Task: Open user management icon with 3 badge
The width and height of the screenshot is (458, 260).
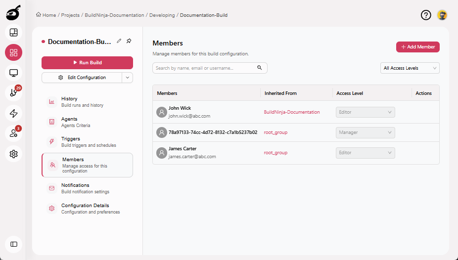Action: click(x=13, y=133)
